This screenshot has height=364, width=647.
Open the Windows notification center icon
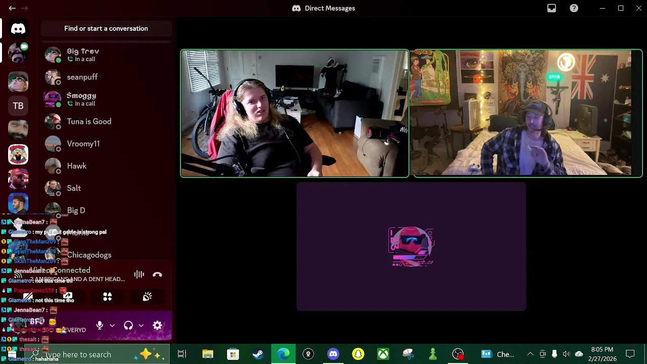click(x=630, y=354)
